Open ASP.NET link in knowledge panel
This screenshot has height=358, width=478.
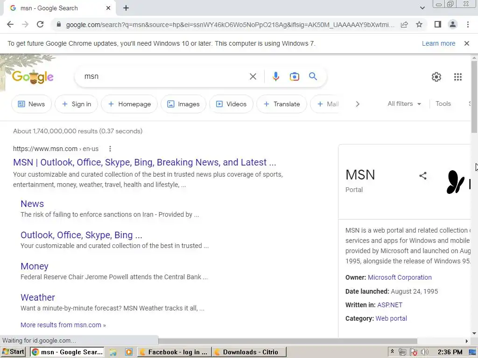390,305
